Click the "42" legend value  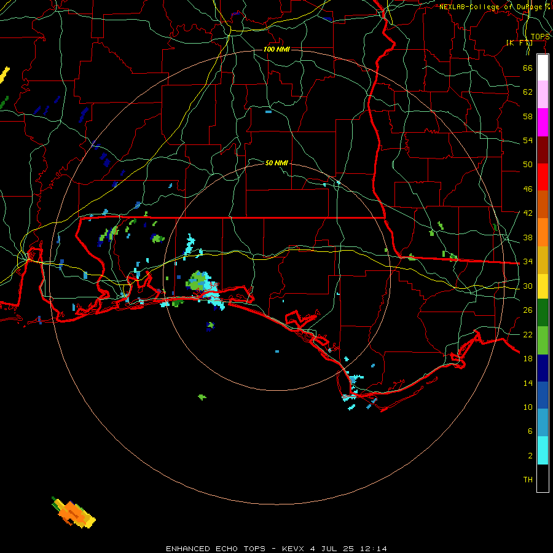tap(528, 213)
